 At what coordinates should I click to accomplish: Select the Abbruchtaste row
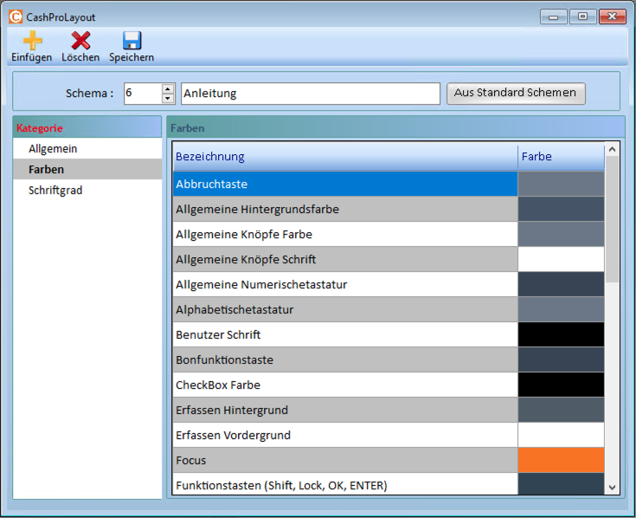[x=344, y=184]
